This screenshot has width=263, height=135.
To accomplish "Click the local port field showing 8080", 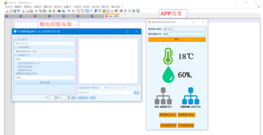I will pyautogui.click(x=45, y=59).
